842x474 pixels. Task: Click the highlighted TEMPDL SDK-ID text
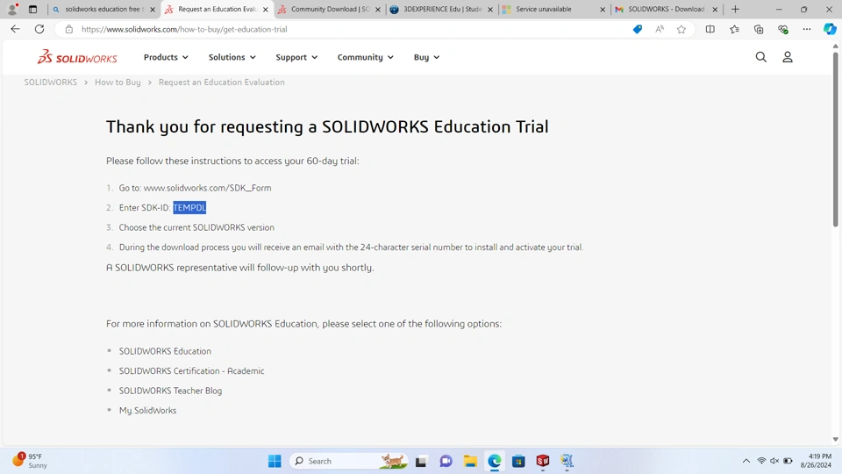(x=189, y=207)
